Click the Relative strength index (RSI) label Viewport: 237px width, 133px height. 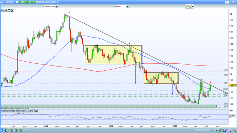(15, 111)
